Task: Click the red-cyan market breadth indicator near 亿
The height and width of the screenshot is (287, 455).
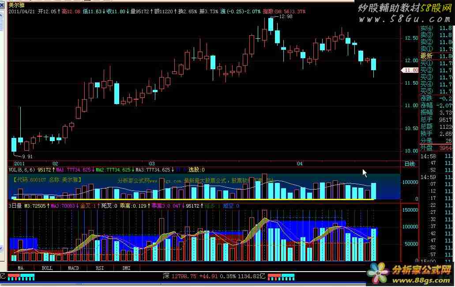Action: (x=21, y=277)
